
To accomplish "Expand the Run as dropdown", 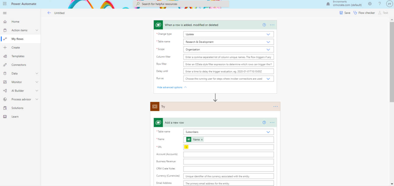I will pyautogui.click(x=268, y=79).
